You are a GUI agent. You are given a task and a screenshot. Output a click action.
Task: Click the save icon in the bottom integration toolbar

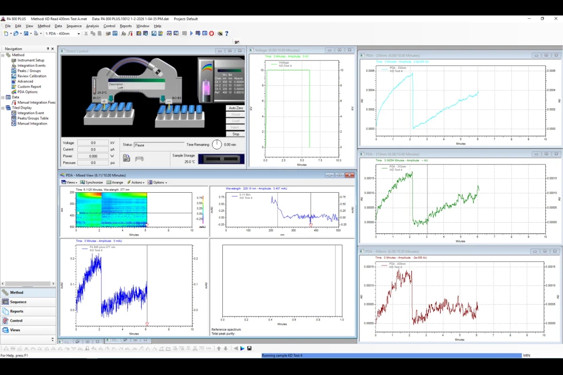point(249,348)
